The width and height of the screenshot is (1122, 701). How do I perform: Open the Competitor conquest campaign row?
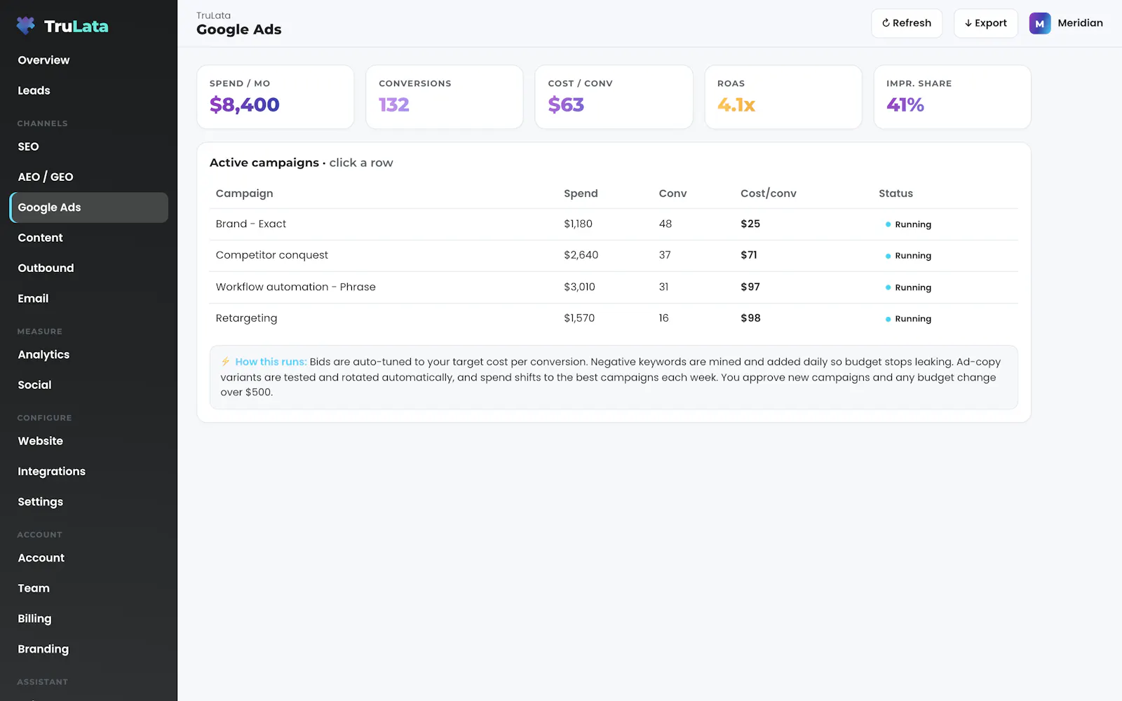[x=614, y=255]
